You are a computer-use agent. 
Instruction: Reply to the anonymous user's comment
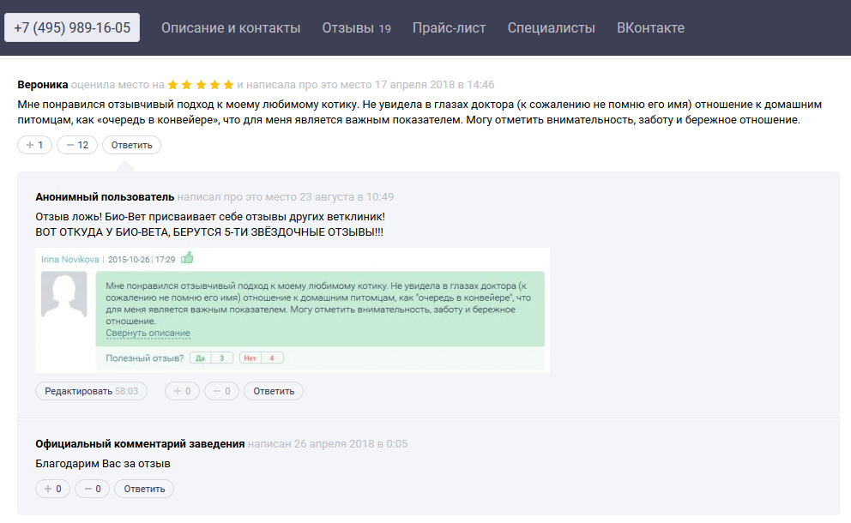274,391
